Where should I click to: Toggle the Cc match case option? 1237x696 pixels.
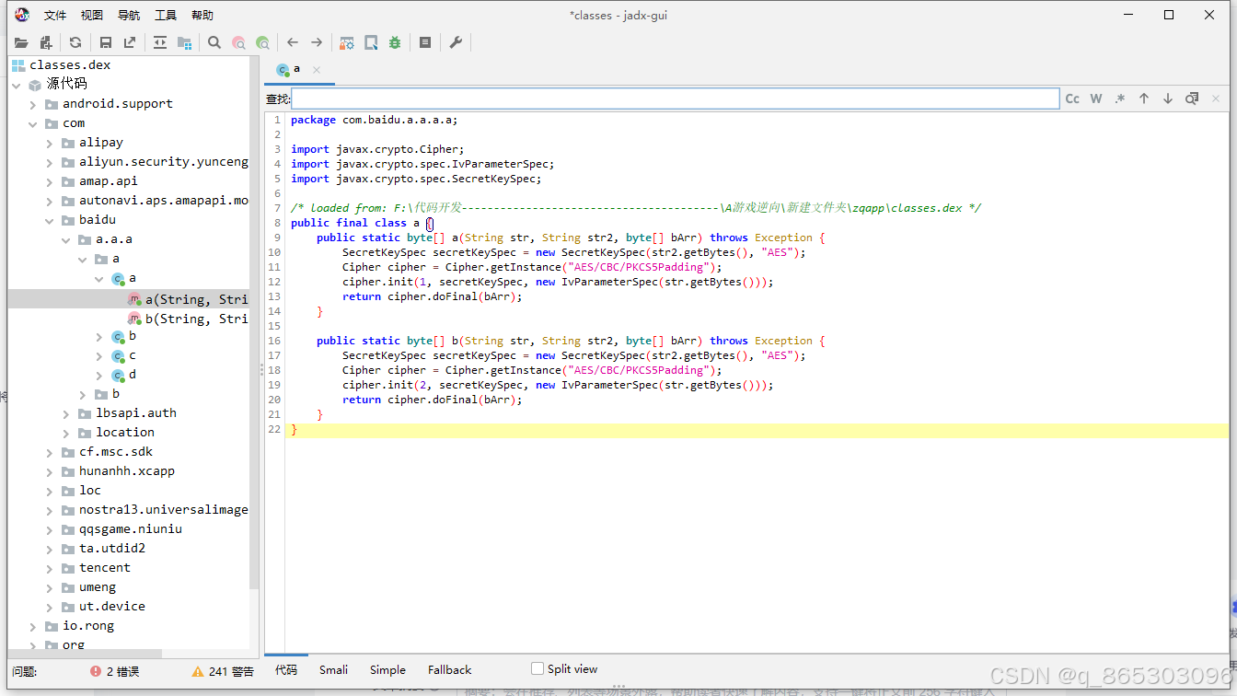tap(1072, 99)
